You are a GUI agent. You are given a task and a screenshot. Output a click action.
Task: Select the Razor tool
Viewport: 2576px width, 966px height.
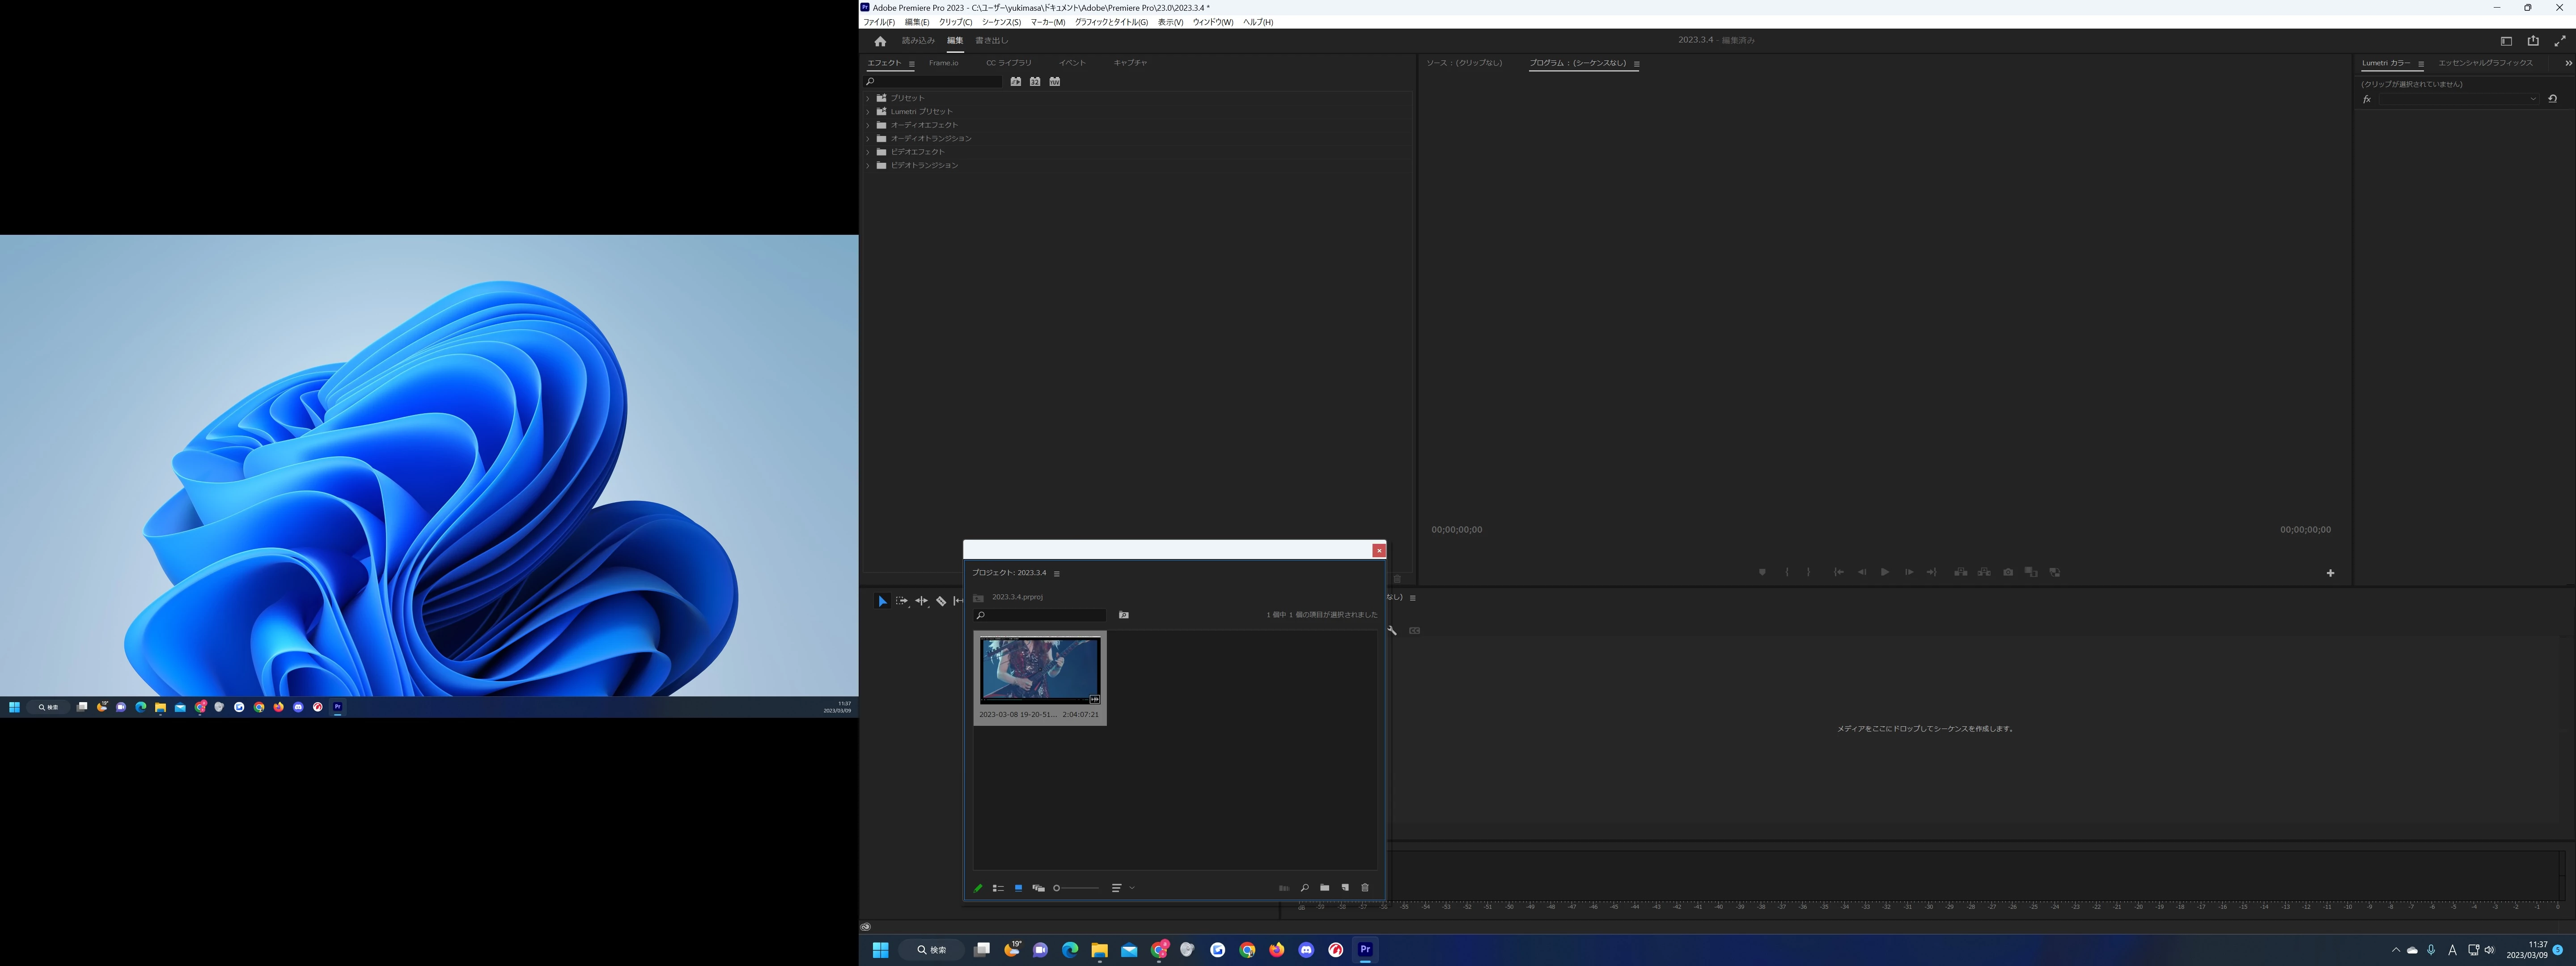pos(941,601)
